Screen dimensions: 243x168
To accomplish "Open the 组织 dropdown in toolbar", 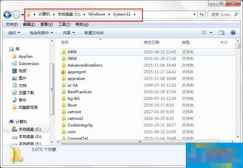I will 14,33.
